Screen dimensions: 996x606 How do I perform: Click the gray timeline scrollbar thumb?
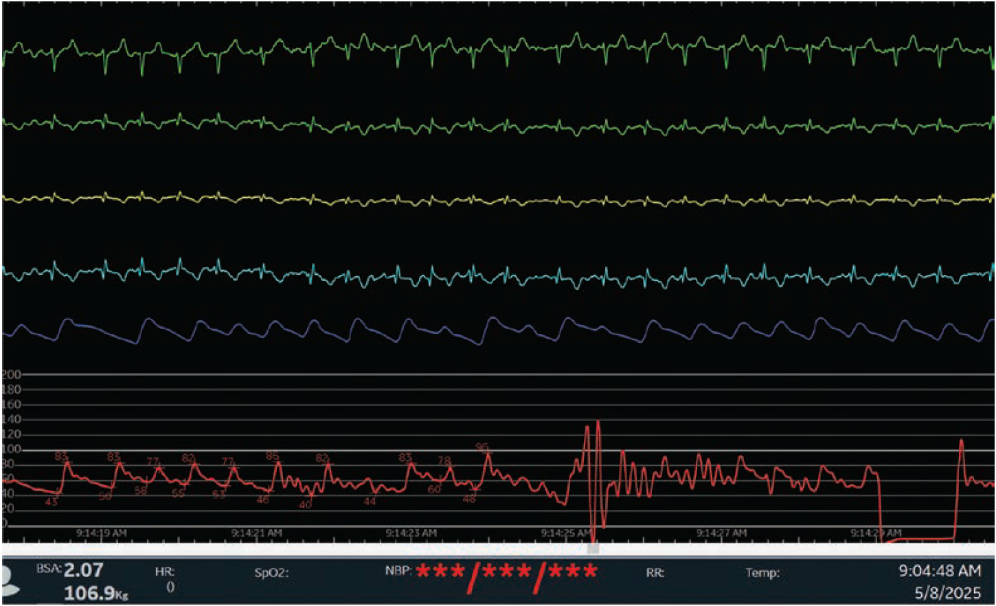tap(593, 548)
